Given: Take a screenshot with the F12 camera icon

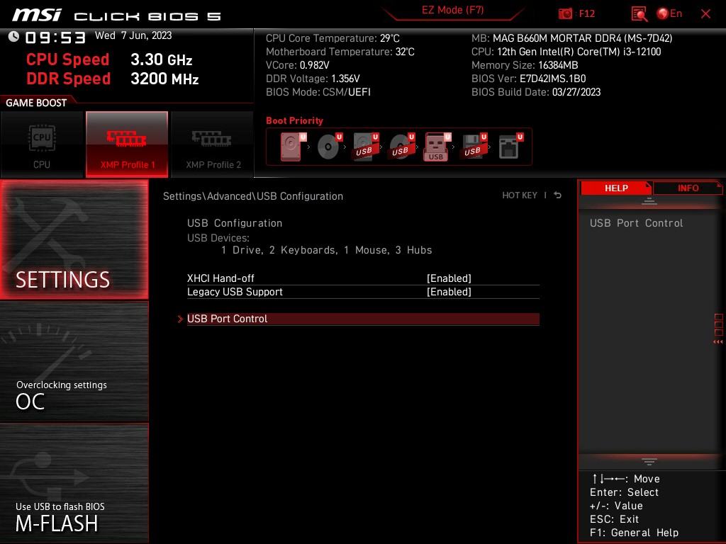Looking at the screenshot, I should 565,14.
